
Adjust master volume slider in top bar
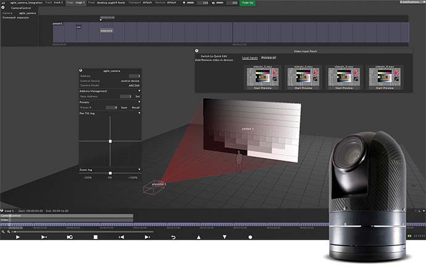tap(220, 2)
